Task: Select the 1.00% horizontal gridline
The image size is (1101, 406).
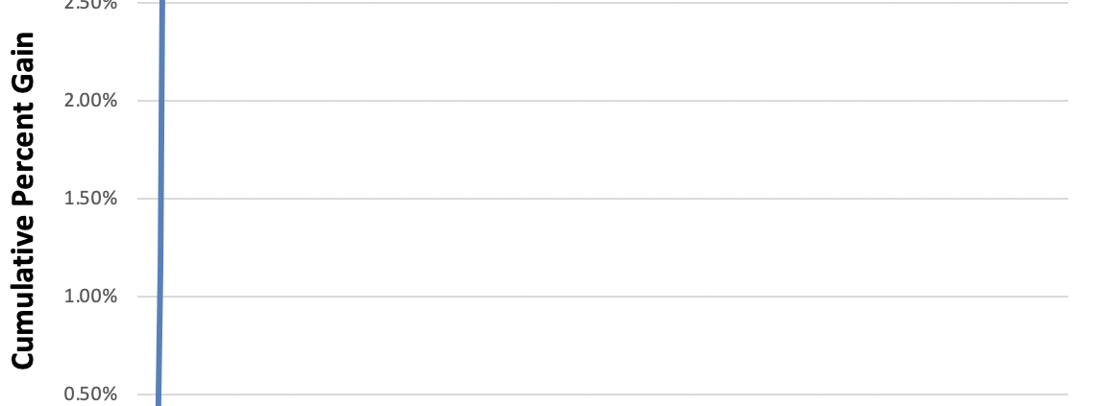Action: pyautogui.click(x=615, y=297)
